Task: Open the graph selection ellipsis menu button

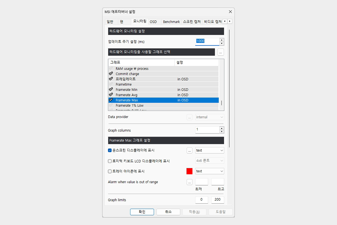Action: click(220, 52)
